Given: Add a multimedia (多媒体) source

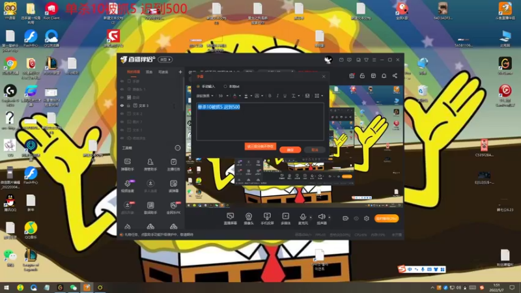Looking at the screenshot, I should click(x=285, y=219).
